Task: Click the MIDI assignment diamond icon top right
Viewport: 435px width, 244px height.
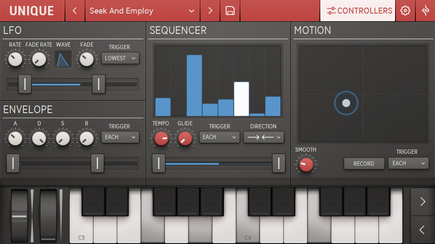Action: pyautogui.click(x=425, y=11)
